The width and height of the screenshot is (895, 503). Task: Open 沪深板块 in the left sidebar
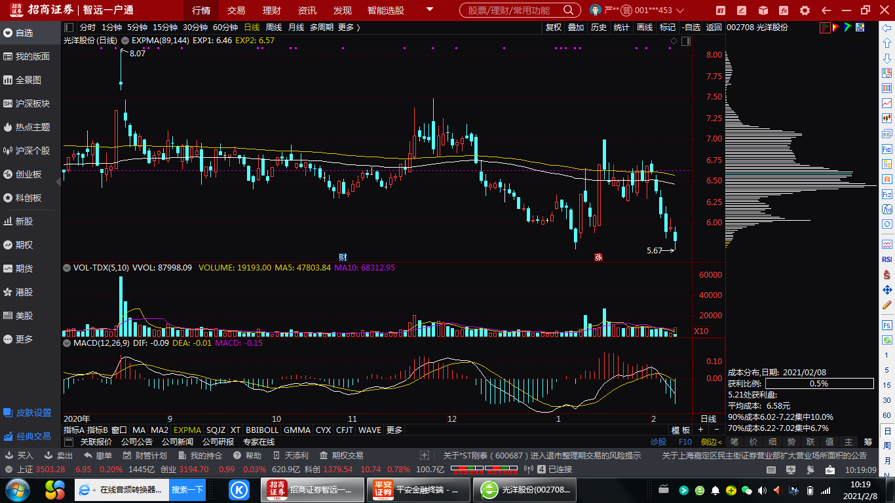(26, 103)
